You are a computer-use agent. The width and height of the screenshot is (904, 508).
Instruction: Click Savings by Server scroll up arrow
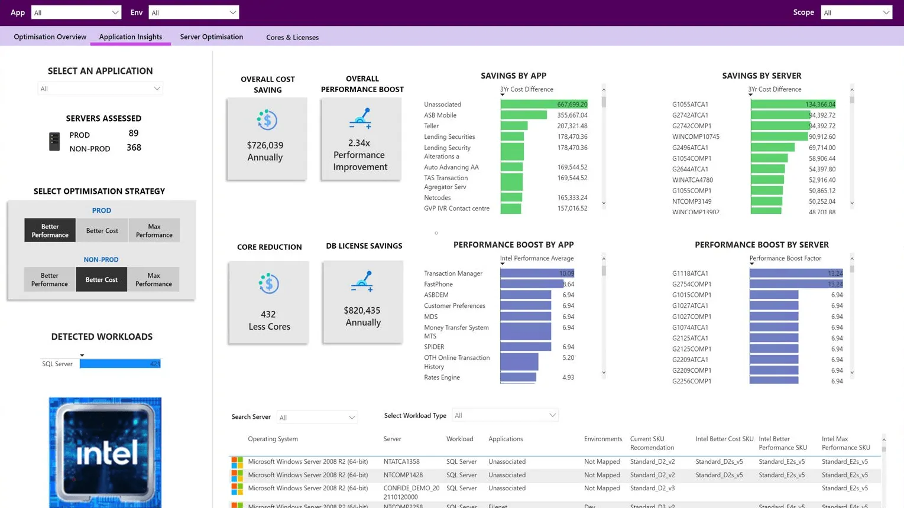click(852, 90)
